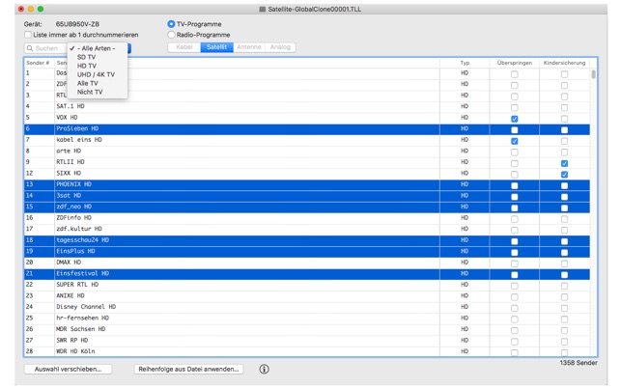Viewport: 621px width, 388px height.
Task: Check Kindersicherung for DMAX HD
Action: 564,263
